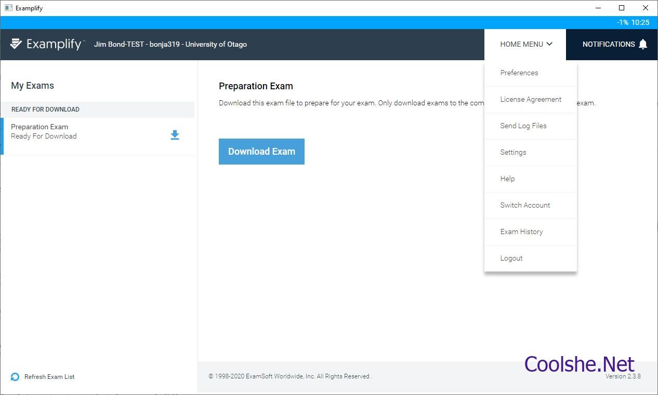658x395 pixels.
Task: Open Exam History from the menu
Action: pyautogui.click(x=531, y=232)
